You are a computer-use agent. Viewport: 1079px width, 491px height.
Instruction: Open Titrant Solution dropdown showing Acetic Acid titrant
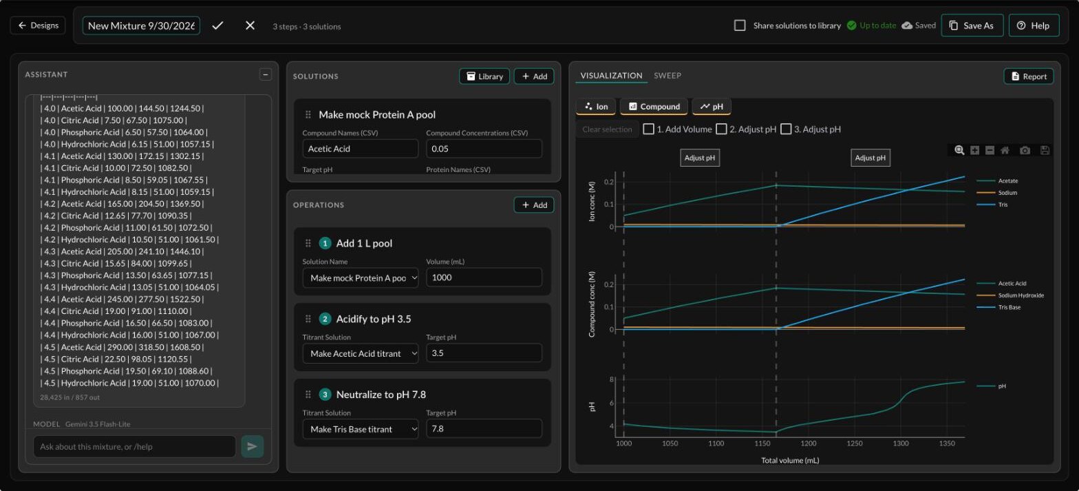click(361, 353)
